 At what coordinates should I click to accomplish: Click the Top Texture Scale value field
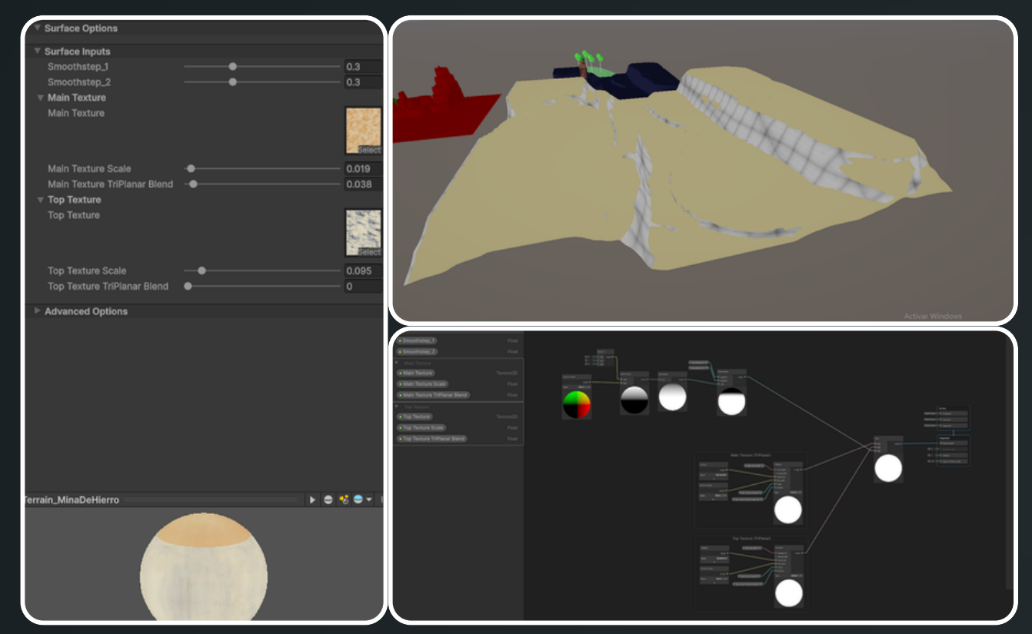362,271
